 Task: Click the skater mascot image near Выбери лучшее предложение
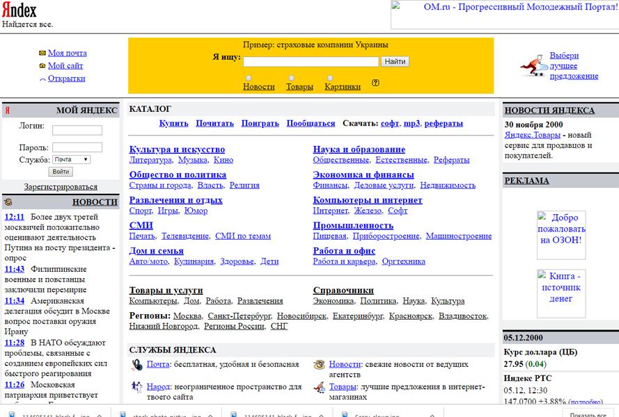click(x=533, y=67)
